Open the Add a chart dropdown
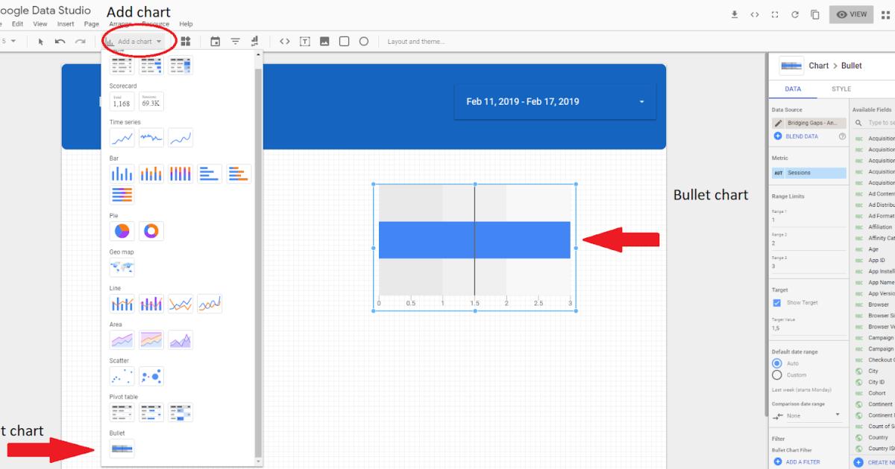Viewport: 895px width, 469px height. pyautogui.click(x=135, y=42)
